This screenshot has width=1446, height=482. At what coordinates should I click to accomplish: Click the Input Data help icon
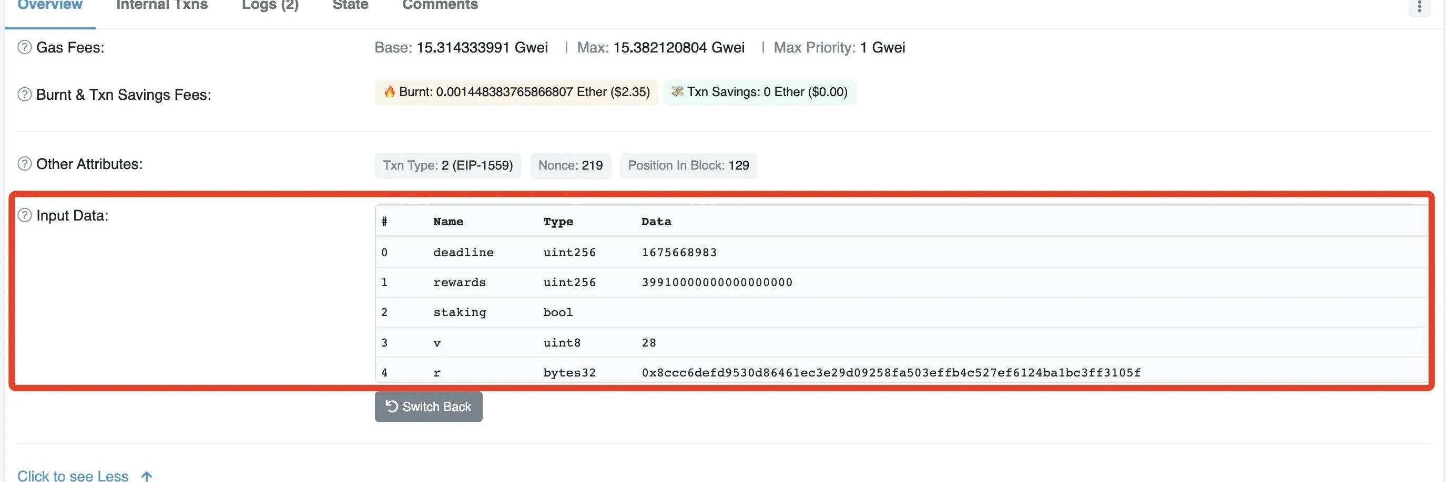[24, 216]
